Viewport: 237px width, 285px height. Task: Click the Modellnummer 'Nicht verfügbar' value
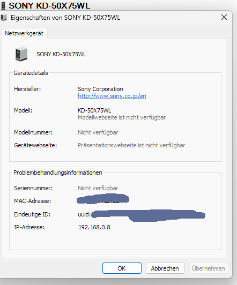tap(98, 132)
